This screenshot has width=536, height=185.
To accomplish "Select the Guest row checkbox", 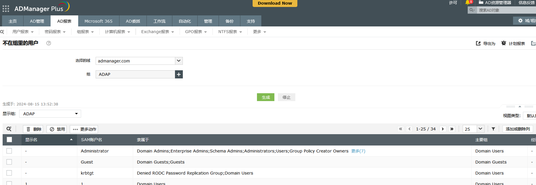I will click(9, 162).
